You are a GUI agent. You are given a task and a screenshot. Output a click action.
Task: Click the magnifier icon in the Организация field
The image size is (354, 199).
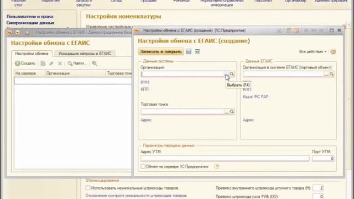pos(232,74)
